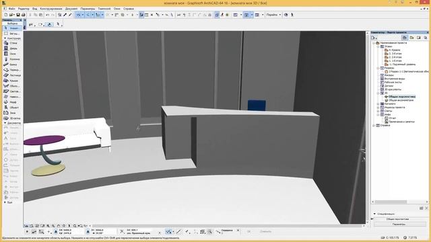This screenshot has width=431, height=242.
Task: Select the Подземный уровень story
Action: pyautogui.click(x=402, y=65)
